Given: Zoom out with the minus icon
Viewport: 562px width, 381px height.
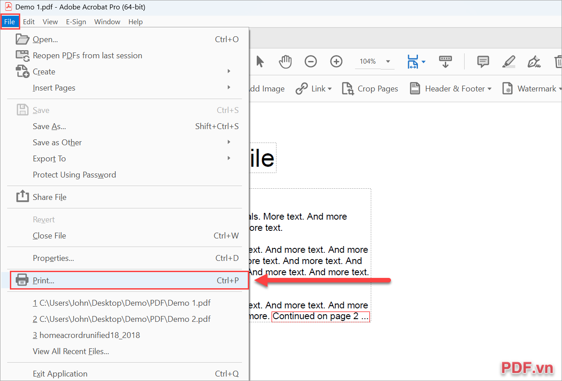Looking at the screenshot, I should 311,61.
